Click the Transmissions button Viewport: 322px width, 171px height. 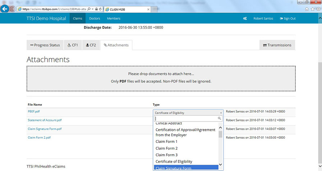pos(277,45)
